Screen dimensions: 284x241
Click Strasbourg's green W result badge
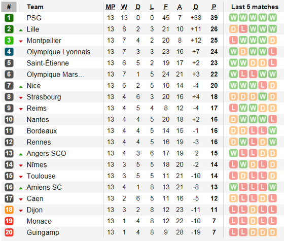pos(263,97)
